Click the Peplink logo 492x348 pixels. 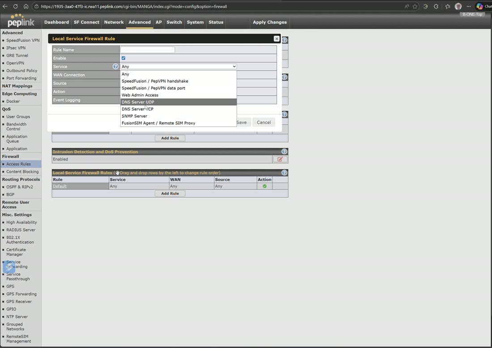tap(21, 21)
